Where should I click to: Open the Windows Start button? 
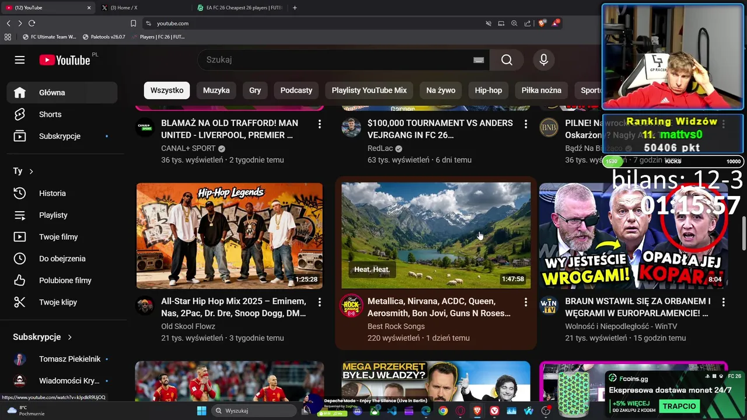(201, 411)
